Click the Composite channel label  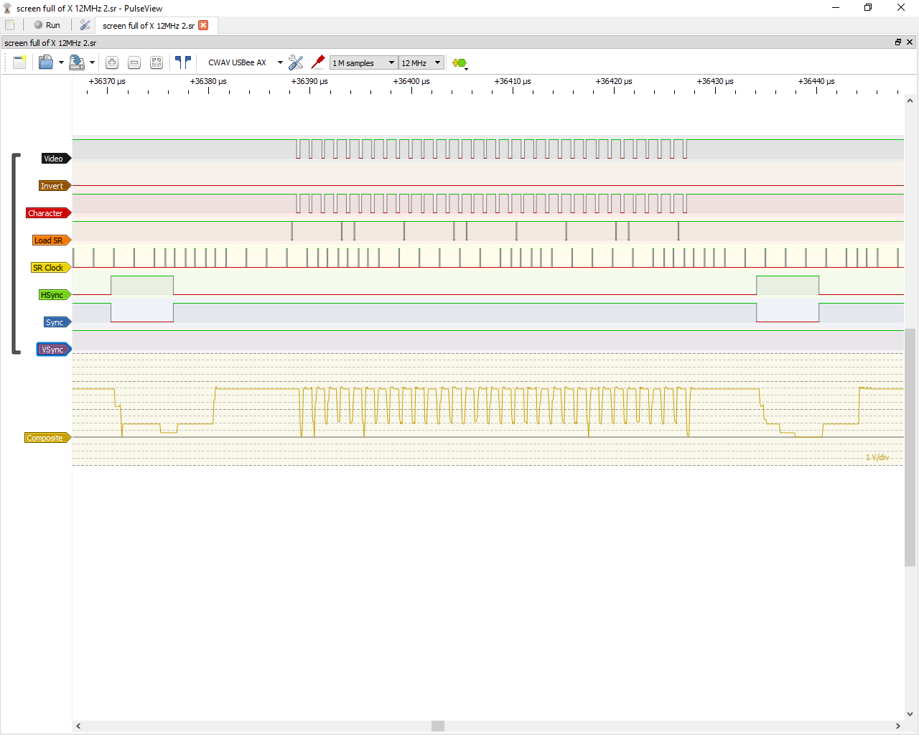pos(47,437)
